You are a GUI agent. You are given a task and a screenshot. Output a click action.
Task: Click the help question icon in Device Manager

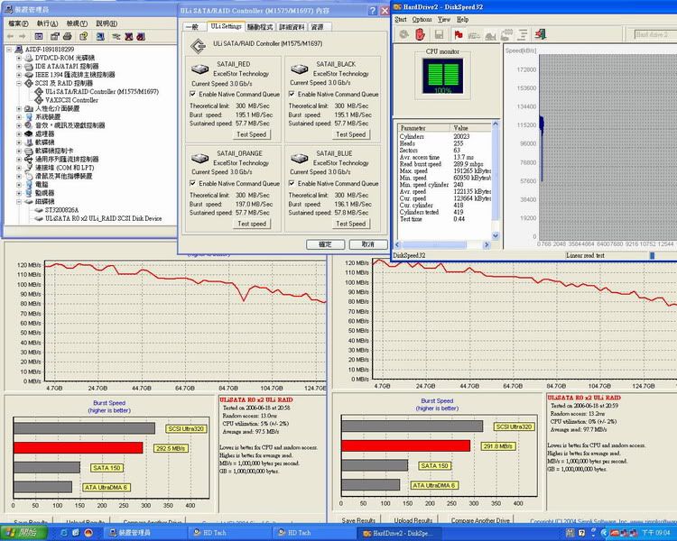83,37
